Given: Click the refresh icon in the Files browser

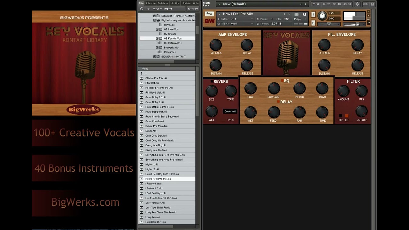Looking at the screenshot, I should point(142,9).
